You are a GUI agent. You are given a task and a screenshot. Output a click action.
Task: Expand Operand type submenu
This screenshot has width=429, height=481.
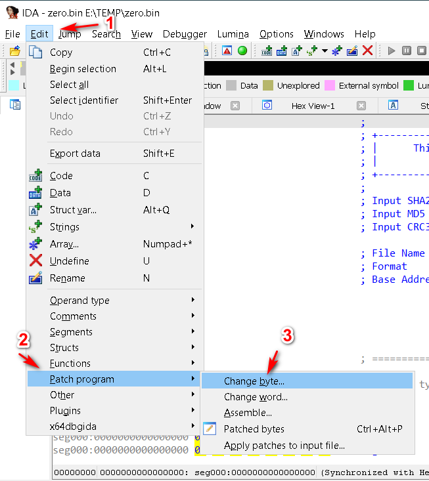tap(115, 301)
